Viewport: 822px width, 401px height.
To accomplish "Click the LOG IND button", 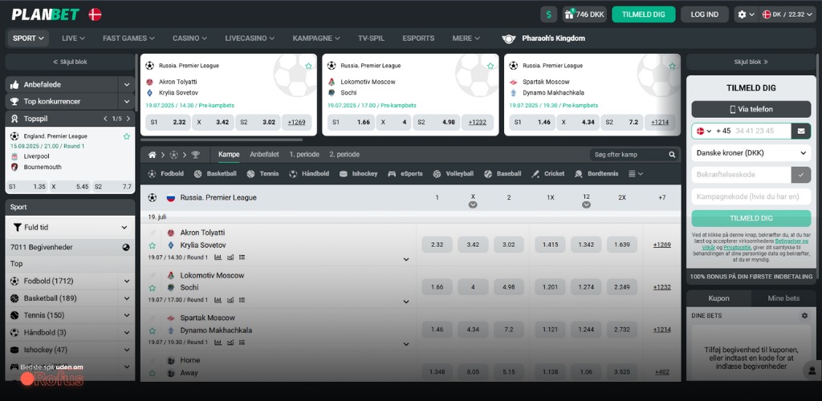I will click(x=704, y=14).
